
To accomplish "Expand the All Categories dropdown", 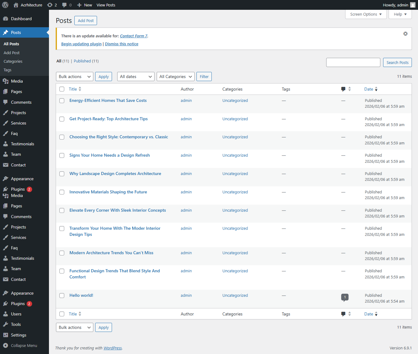I will click(x=176, y=76).
